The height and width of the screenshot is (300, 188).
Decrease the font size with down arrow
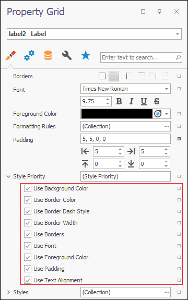pos(108,103)
